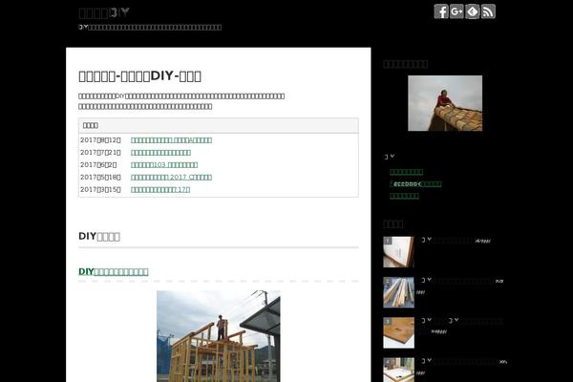Screen dimensions: 573x382
Task: Open the news link dated 2017-3-15
Action: (x=160, y=190)
